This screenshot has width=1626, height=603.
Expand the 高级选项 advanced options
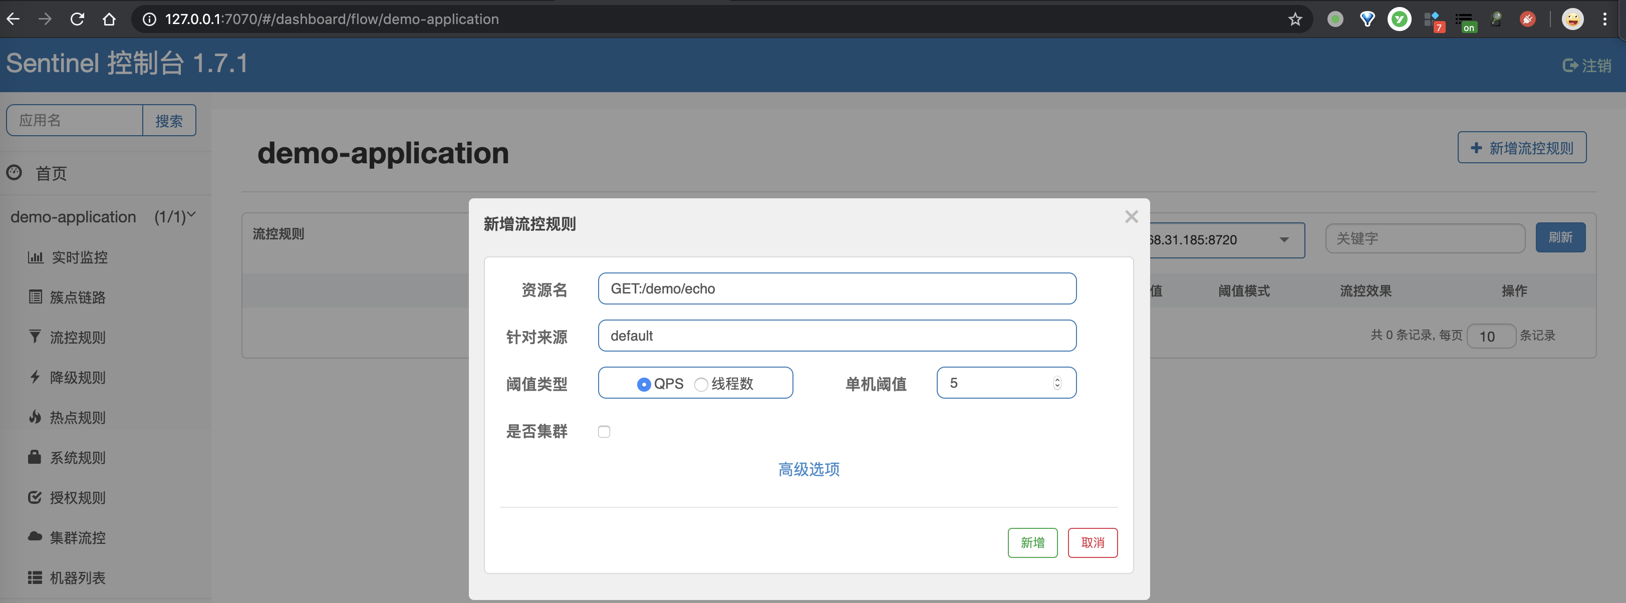(x=808, y=469)
